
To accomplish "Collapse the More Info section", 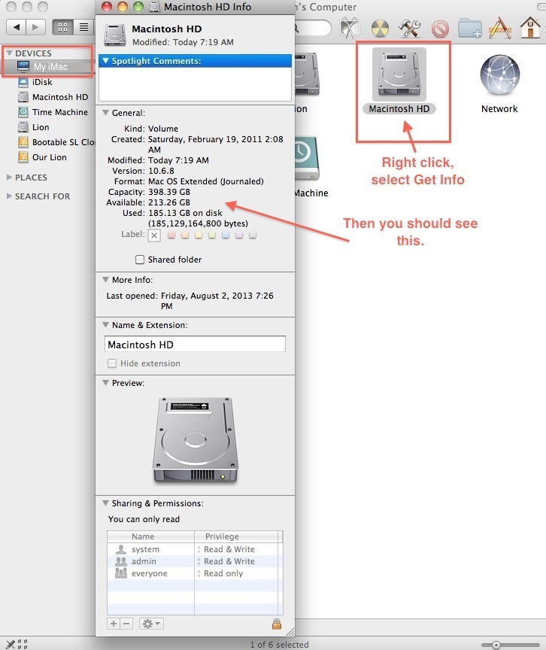I will point(105,280).
